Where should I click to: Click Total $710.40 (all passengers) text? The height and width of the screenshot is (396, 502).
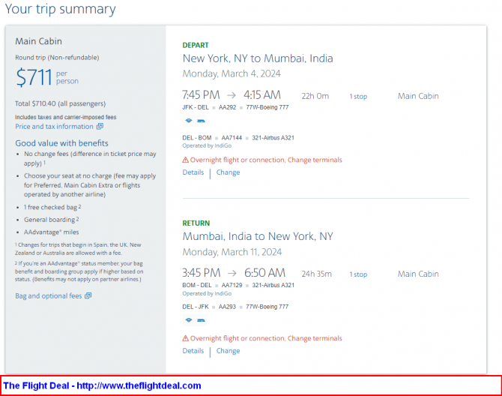click(x=60, y=103)
